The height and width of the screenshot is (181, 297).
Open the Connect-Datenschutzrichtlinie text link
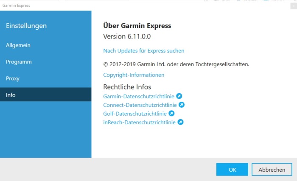[140, 105]
